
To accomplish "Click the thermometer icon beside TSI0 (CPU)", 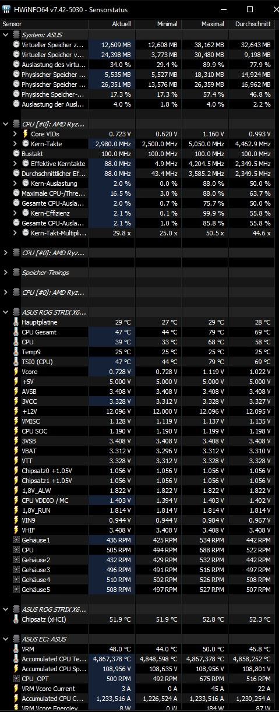I will [x=16, y=362].
